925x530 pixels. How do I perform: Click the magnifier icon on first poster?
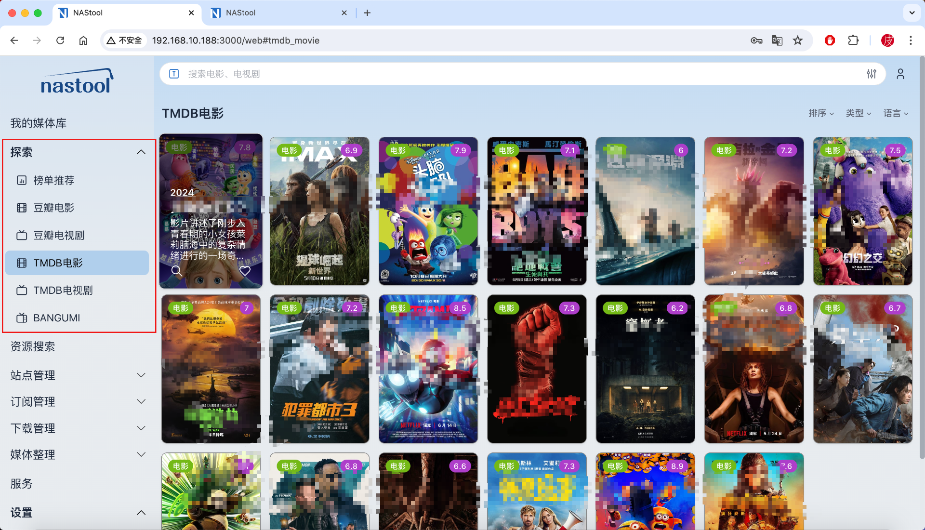coord(177,271)
